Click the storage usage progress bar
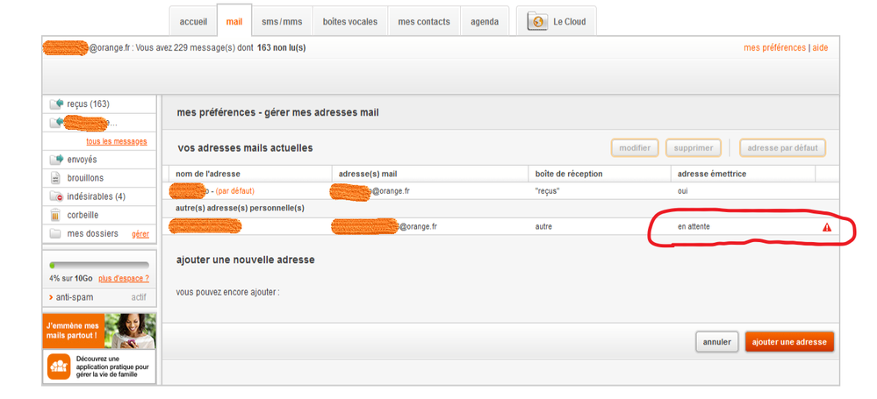877x399 pixels. [x=98, y=264]
